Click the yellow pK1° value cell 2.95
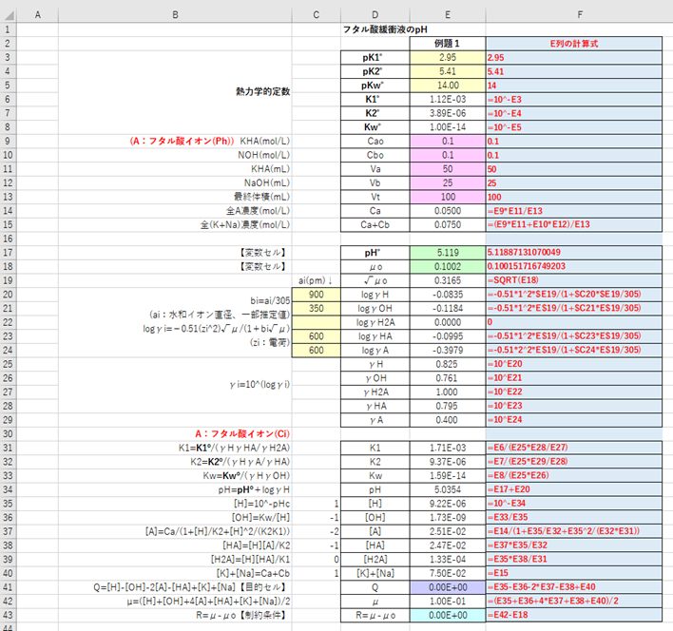Screen dimensions: 673x631 448,57
